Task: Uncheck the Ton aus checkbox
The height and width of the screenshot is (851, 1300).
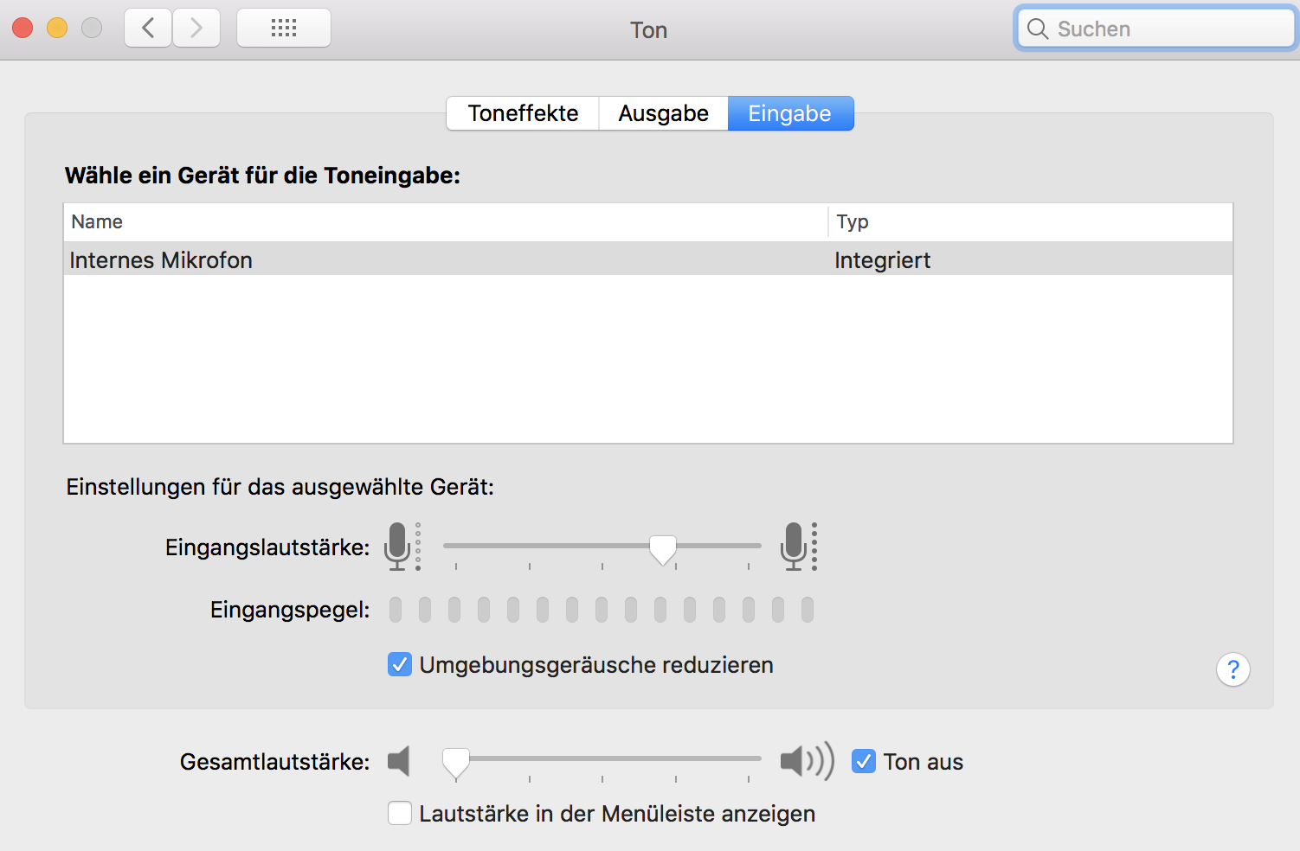Action: tap(864, 761)
